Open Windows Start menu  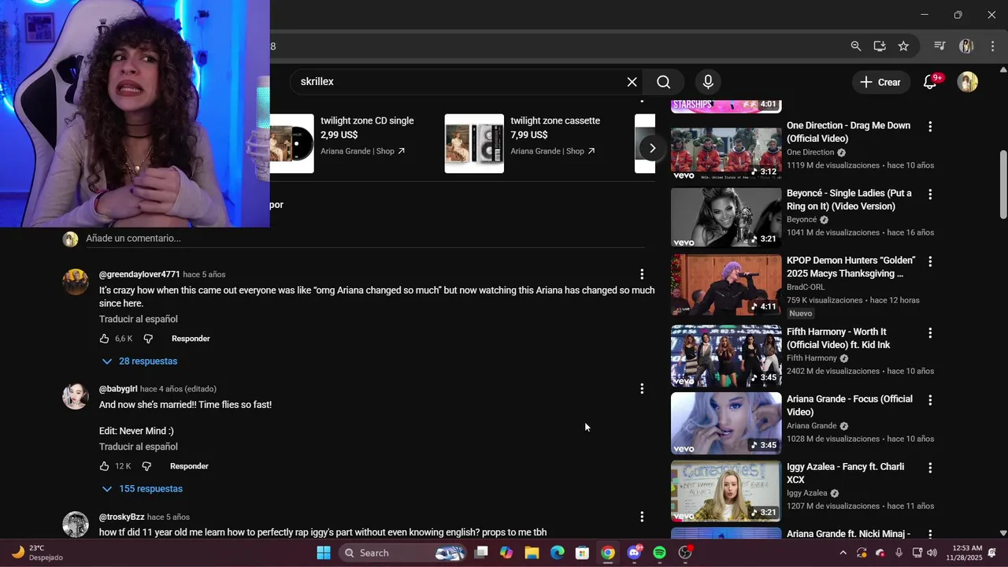click(x=324, y=553)
